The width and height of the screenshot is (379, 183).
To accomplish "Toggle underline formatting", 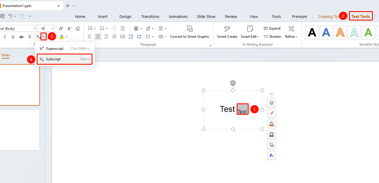I will (13, 37).
